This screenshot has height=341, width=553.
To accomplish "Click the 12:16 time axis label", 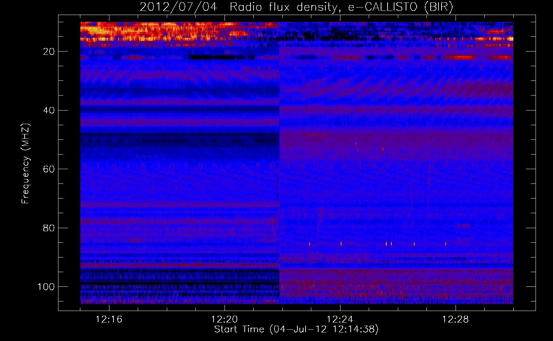I will 109,320.
